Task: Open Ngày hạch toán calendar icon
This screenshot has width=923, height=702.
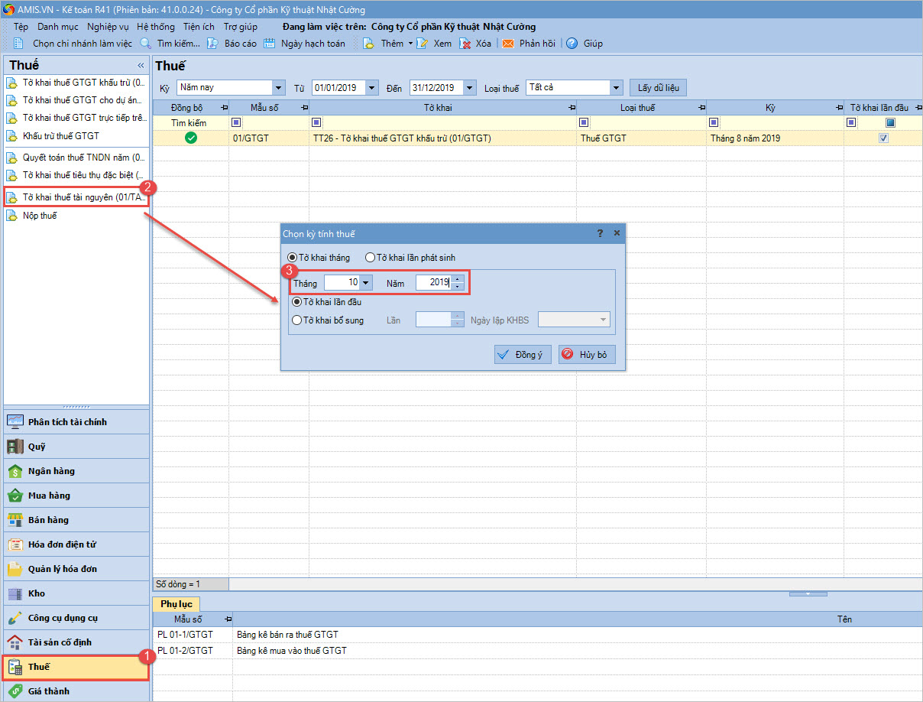Action: [269, 44]
